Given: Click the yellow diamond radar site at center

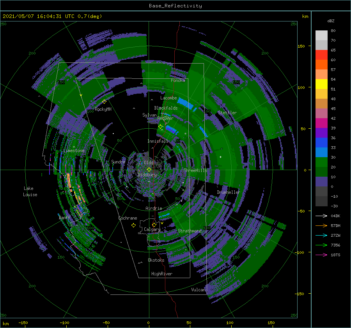Looking at the screenshot, I should (x=149, y=170).
